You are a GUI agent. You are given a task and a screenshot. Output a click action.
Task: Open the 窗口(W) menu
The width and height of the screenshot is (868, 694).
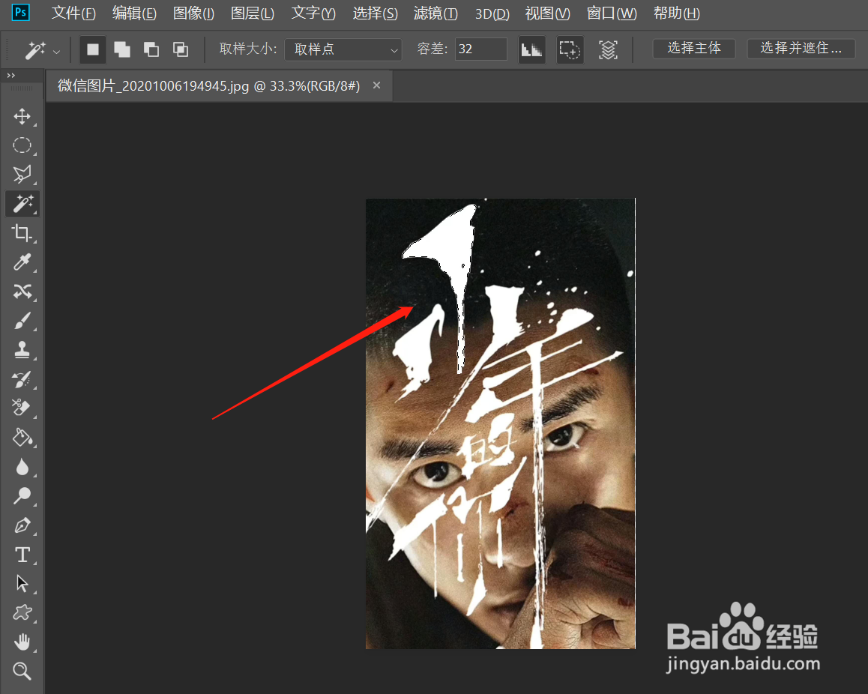[x=612, y=13]
